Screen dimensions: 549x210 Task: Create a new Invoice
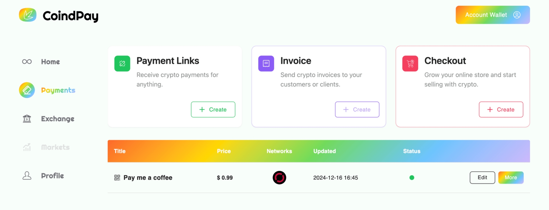357,110
